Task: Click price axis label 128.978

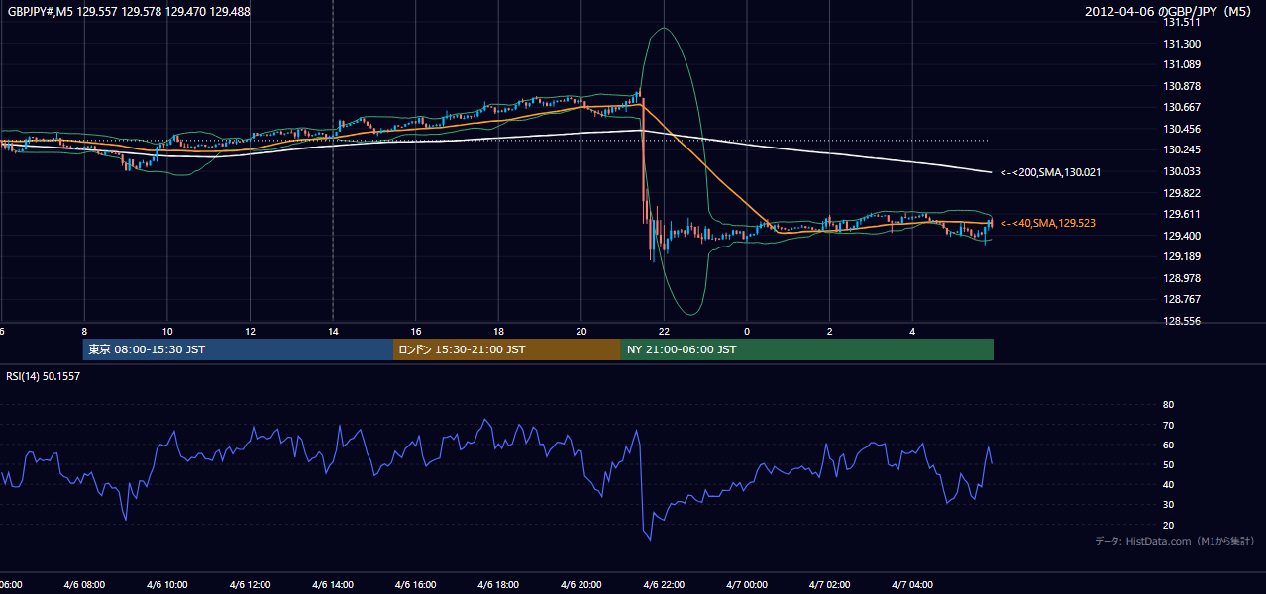Action: [x=1181, y=278]
